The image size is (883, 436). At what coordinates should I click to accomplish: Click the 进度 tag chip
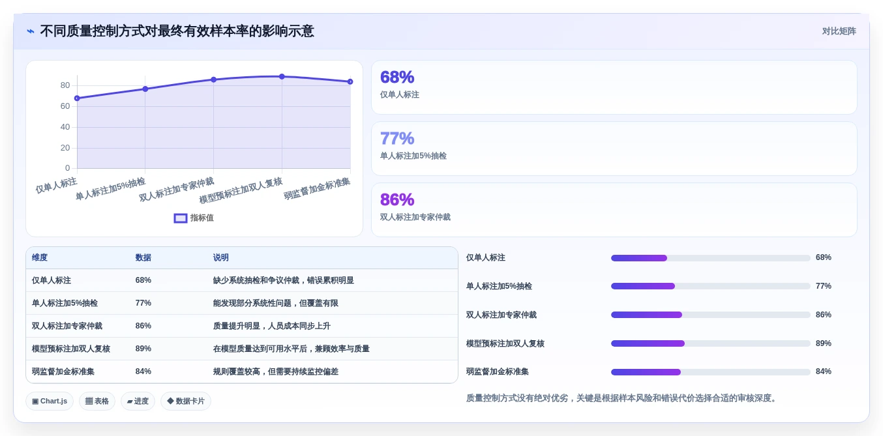click(x=138, y=401)
